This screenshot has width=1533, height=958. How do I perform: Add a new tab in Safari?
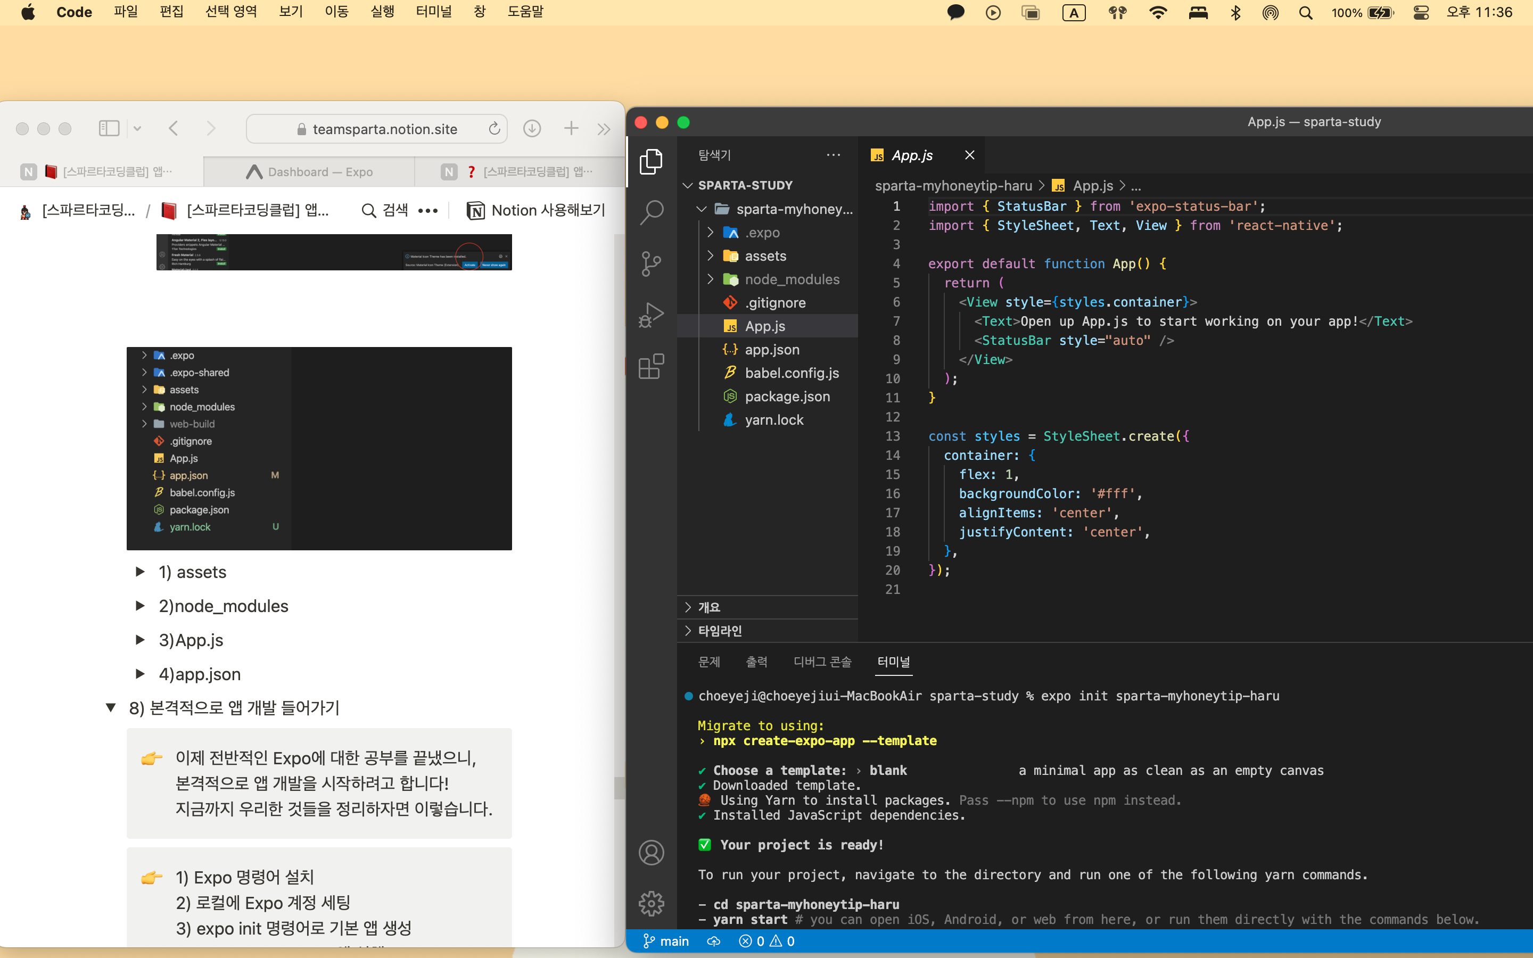[571, 129]
